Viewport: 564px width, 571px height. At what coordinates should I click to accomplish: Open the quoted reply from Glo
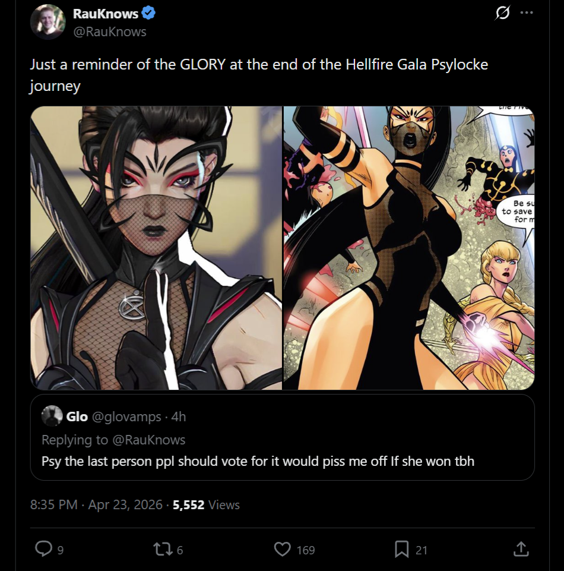(283, 437)
